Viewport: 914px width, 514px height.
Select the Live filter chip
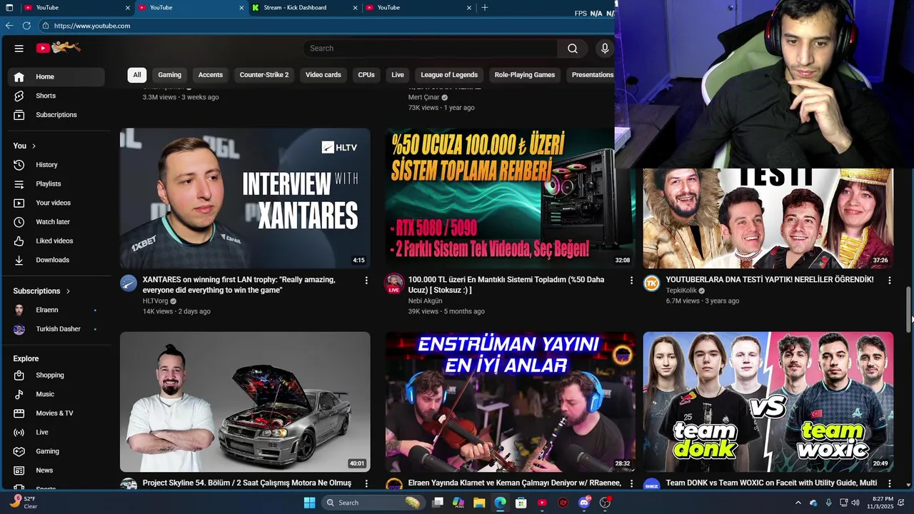[x=398, y=75]
